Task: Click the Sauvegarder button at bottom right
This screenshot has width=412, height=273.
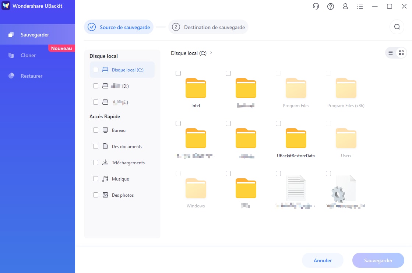Action: tap(378, 260)
